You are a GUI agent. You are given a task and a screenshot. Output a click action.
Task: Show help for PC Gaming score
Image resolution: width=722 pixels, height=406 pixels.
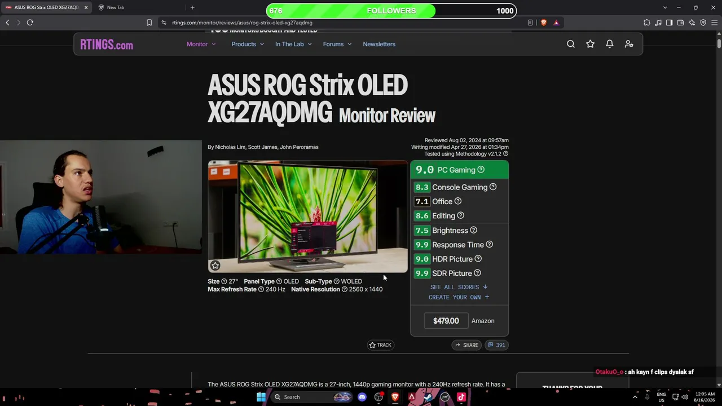coord(481,170)
